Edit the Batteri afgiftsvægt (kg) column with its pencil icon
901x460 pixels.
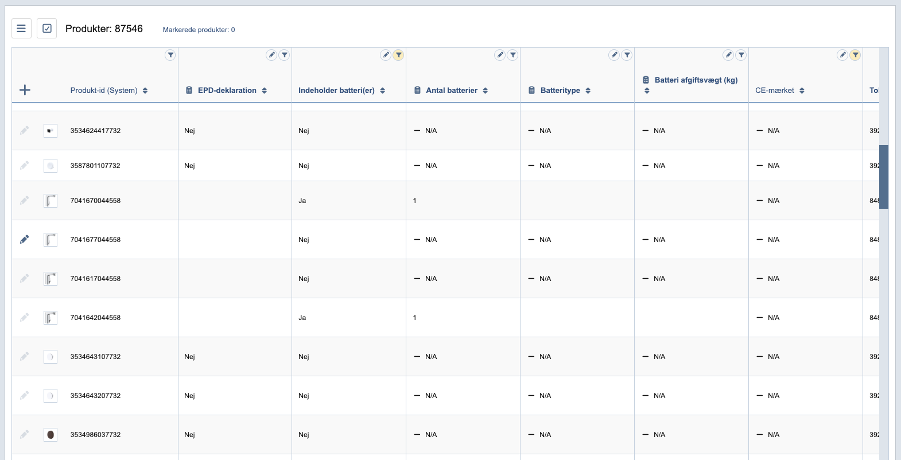coord(728,55)
